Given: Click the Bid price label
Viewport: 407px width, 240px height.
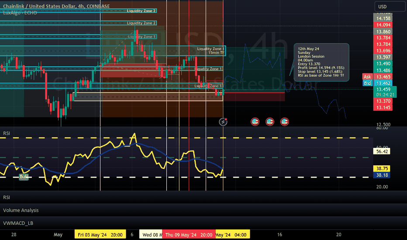Looking at the screenshot, I should 367,83.
